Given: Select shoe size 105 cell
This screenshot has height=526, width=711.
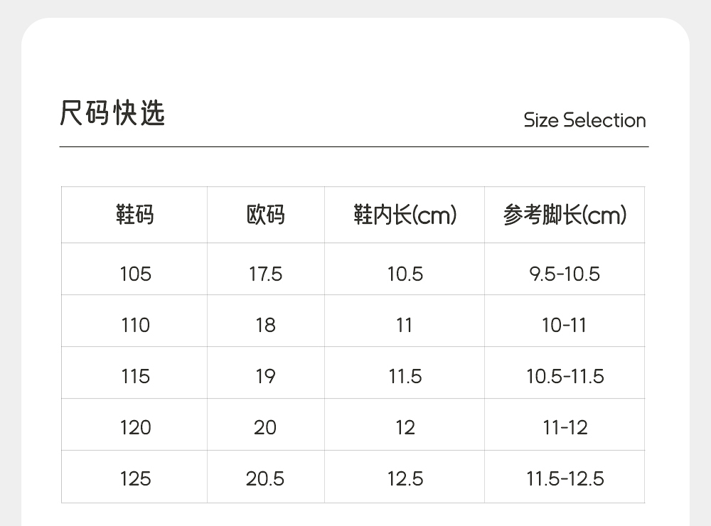Looking at the screenshot, I should pos(135,274).
